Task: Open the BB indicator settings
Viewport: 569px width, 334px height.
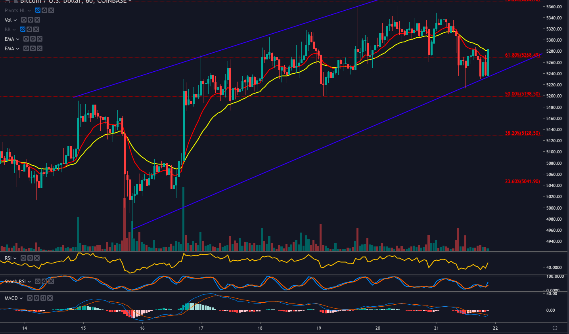Action: [29, 29]
